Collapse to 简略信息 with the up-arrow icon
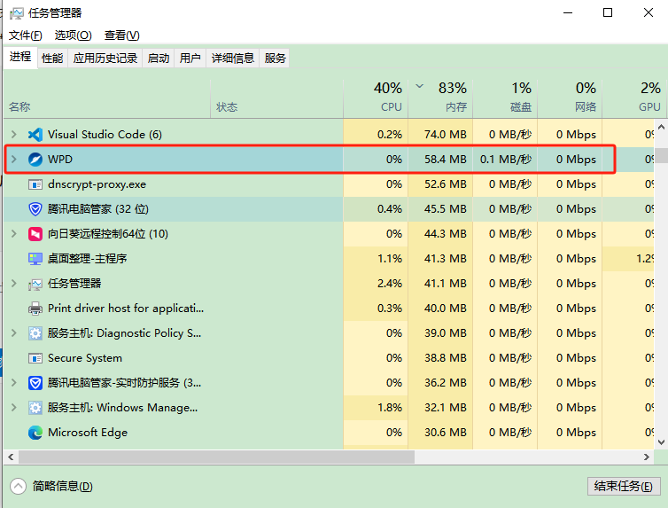668x508 pixels. pos(18,486)
